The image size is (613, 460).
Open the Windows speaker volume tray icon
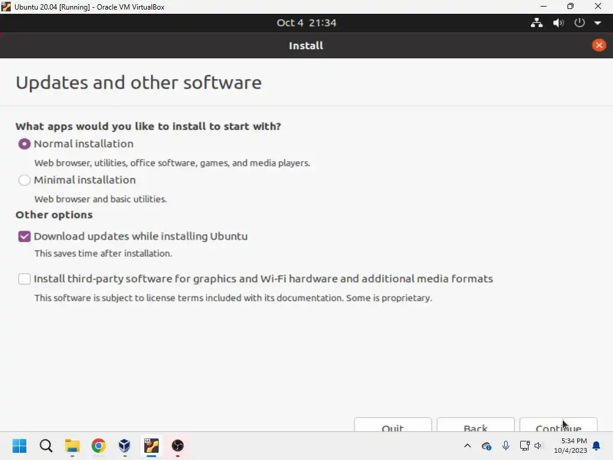(538, 446)
